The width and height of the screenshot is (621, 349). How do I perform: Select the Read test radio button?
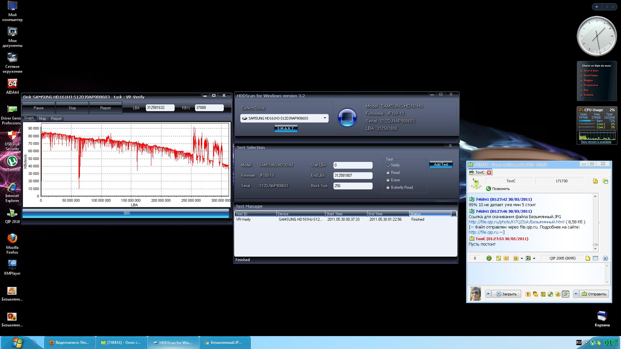click(387, 173)
